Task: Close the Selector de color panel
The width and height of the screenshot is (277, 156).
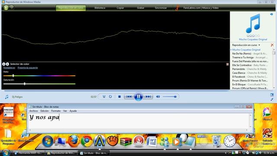Action: [228, 64]
